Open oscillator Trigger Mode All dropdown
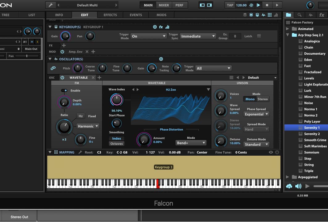 pyautogui.click(x=213, y=68)
